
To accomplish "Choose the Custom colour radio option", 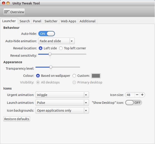I will click(x=74, y=75).
